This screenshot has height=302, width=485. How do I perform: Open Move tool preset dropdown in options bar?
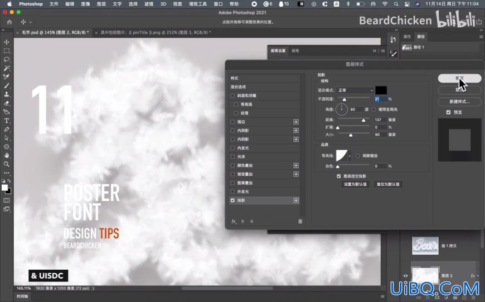coord(30,22)
